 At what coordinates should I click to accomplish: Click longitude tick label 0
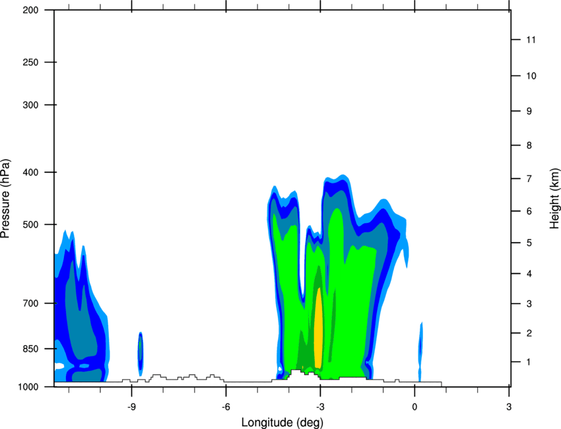tap(414, 407)
